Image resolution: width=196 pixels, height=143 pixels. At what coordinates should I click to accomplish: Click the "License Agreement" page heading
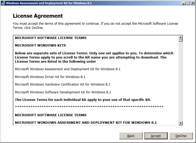(38, 16)
